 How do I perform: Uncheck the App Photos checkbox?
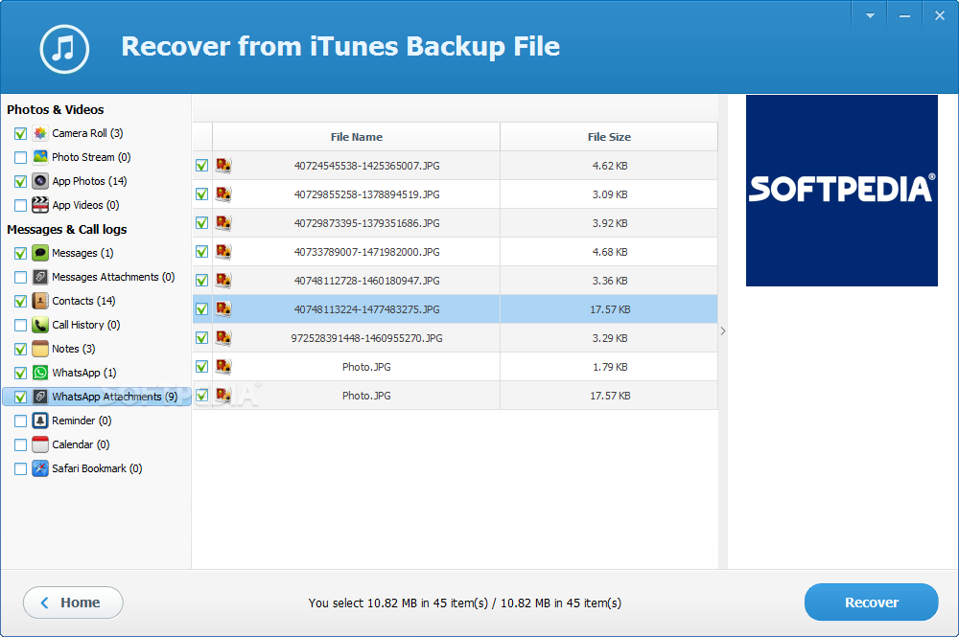click(x=20, y=181)
